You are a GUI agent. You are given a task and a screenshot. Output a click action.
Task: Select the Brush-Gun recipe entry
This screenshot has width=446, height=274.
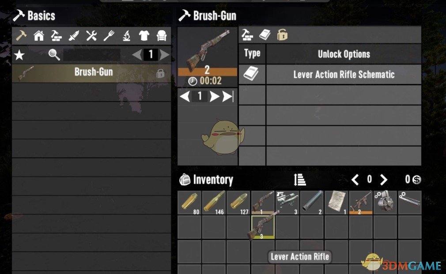(91, 73)
